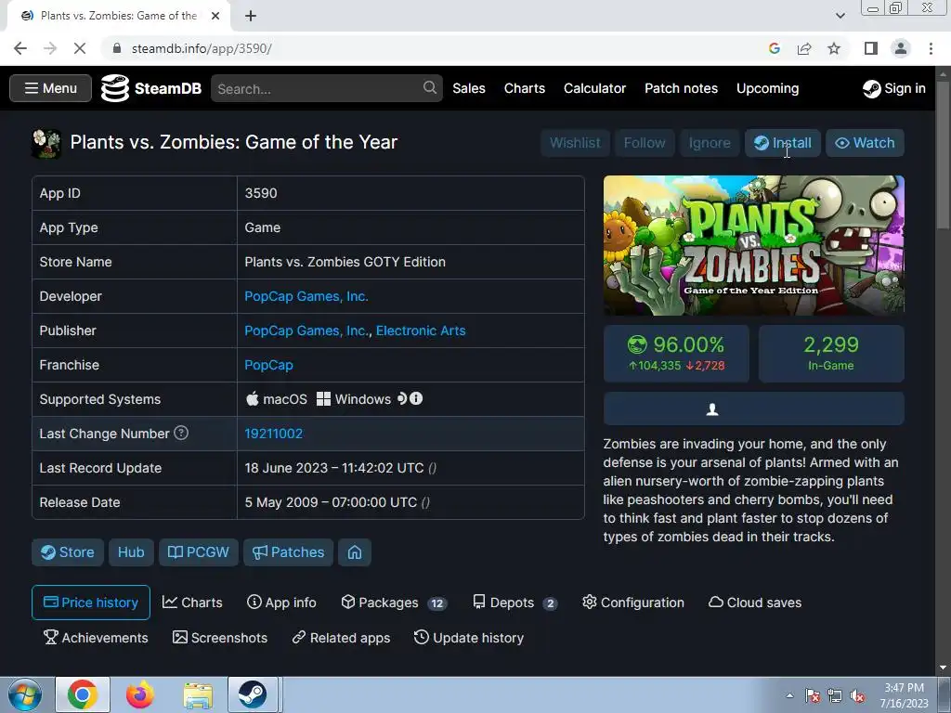Click the 2,299 In-Game counter

pyautogui.click(x=831, y=354)
